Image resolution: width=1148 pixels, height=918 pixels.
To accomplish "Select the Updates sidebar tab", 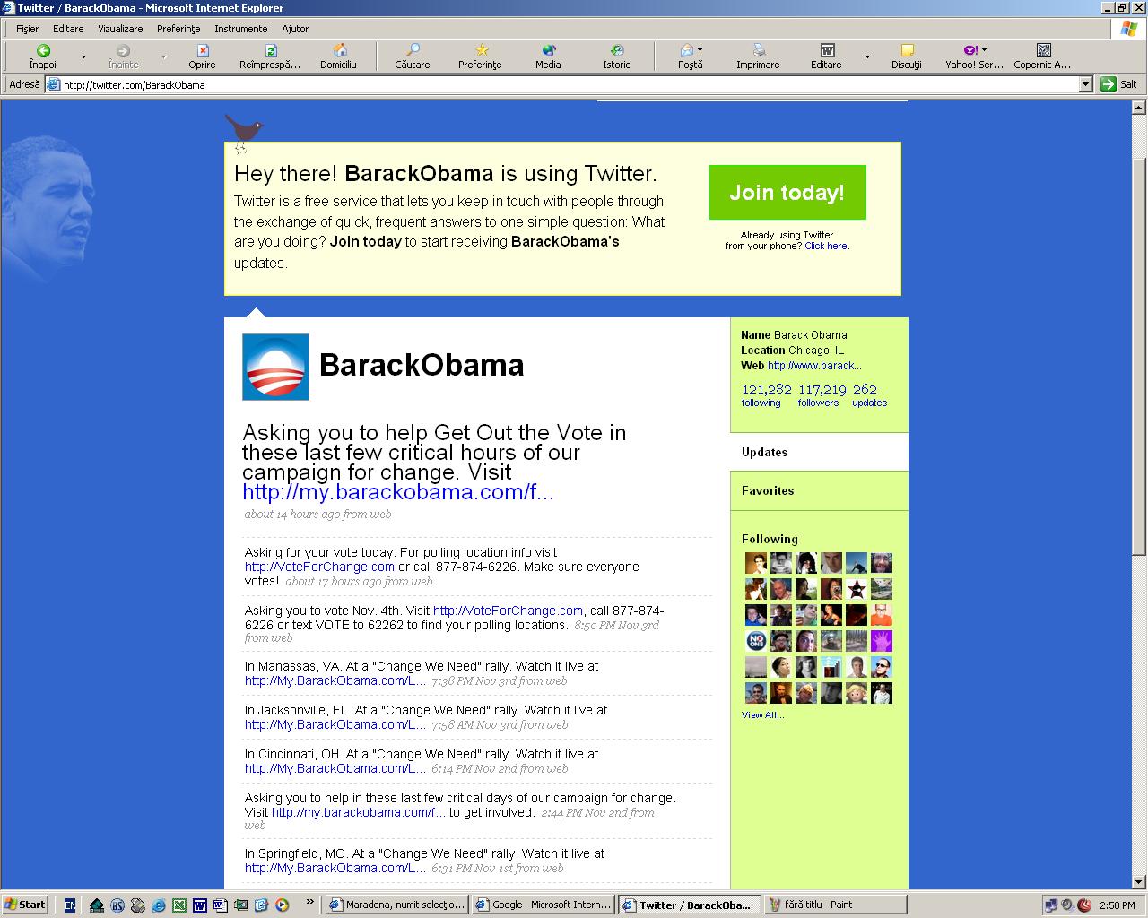I will point(819,452).
